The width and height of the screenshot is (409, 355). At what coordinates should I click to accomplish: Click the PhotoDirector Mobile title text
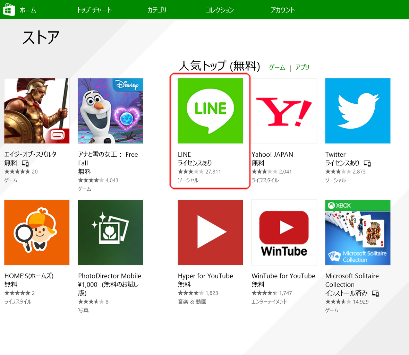click(x=110, y=276)
